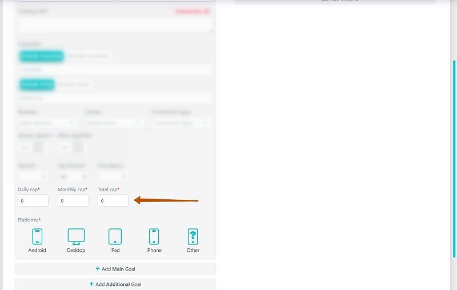This screenshot has width=457, height=290.
Task: Select the Desktop platform icon
Action: 76,236
